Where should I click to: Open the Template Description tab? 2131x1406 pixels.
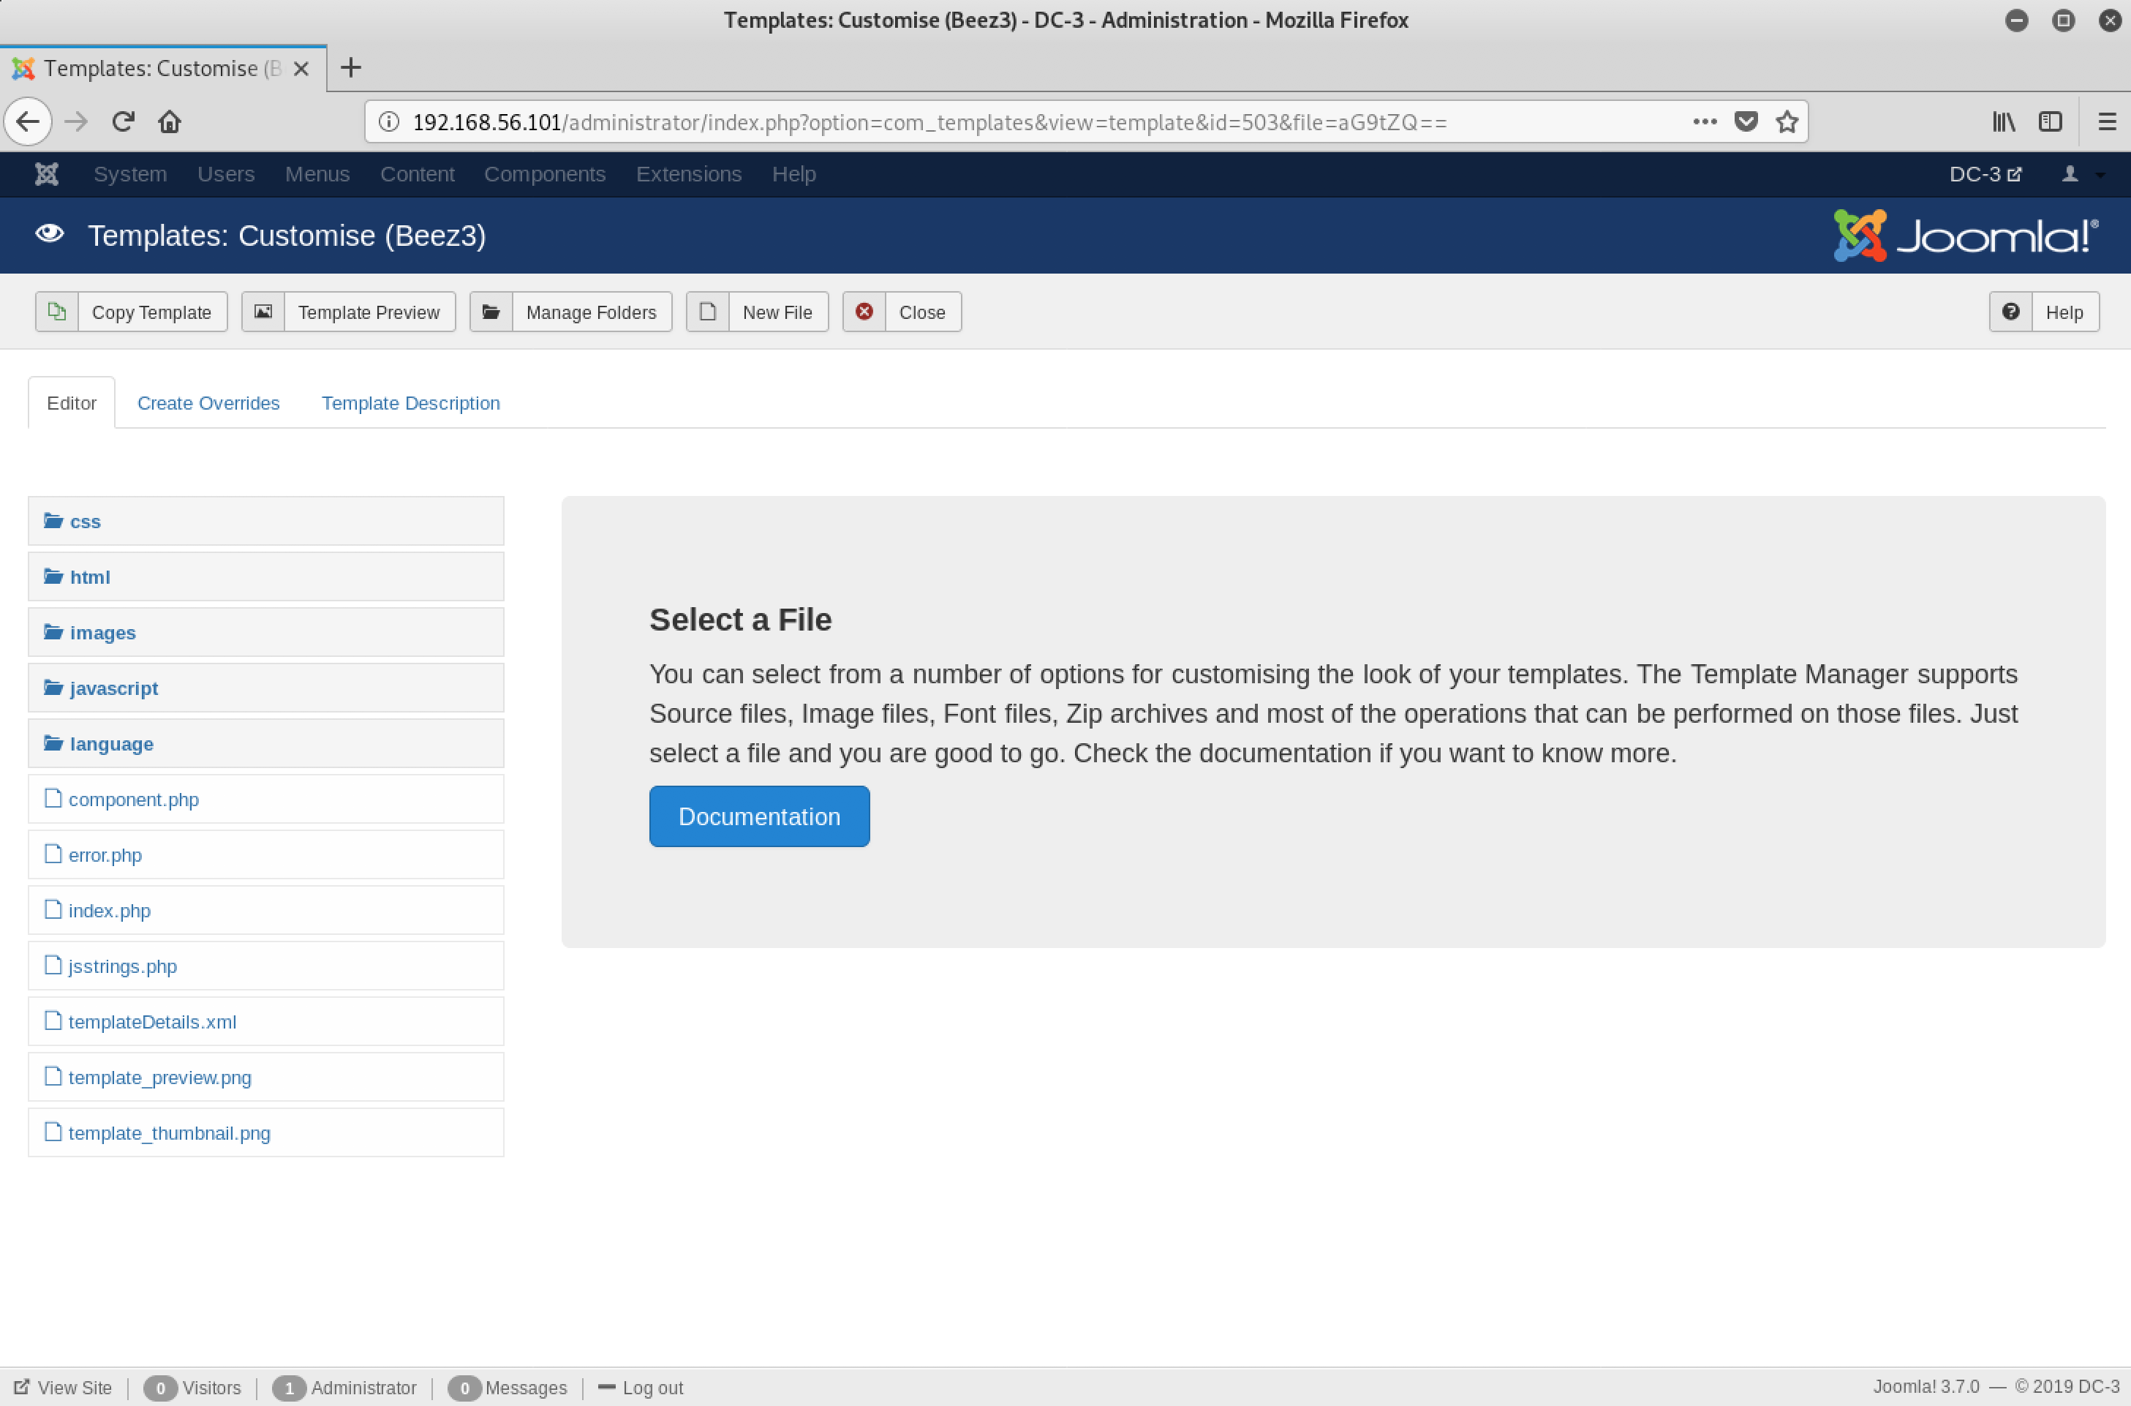click(411, 402)
